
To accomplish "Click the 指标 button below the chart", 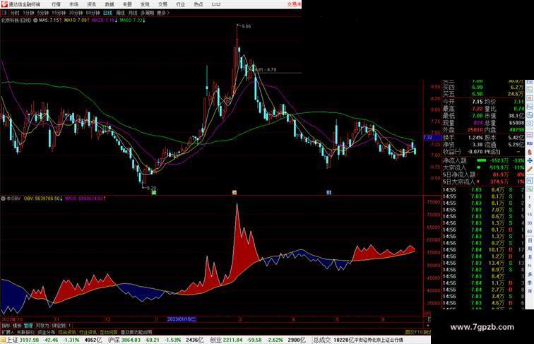I will tap(6, 326).
